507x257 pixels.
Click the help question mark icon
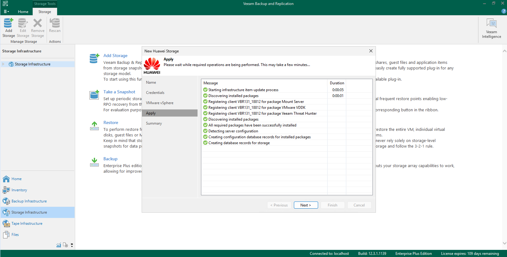pyautogui.click(x=504, y=11)
